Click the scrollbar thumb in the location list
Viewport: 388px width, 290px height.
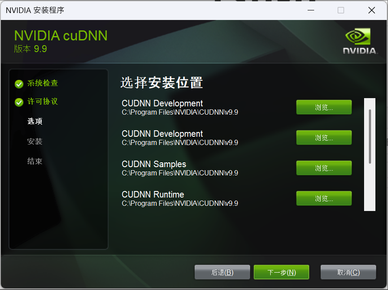(x=370, y=136)
